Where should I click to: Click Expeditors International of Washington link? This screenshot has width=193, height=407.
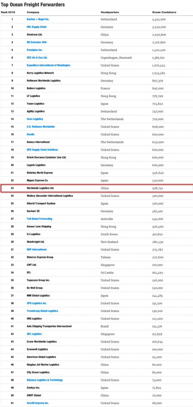(x=48, y=65)
